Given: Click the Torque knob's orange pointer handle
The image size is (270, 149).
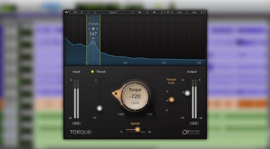Looking at the screenshot, I should [116, 94].
